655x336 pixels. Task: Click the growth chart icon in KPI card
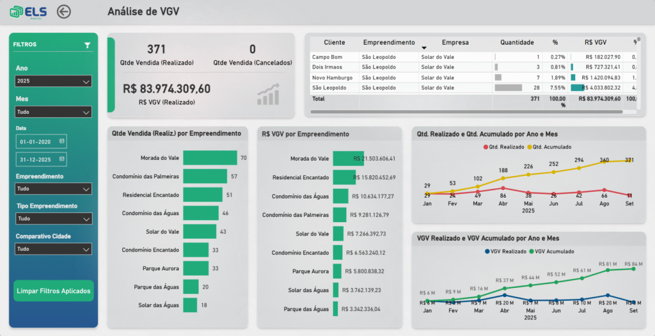(268, 94)
